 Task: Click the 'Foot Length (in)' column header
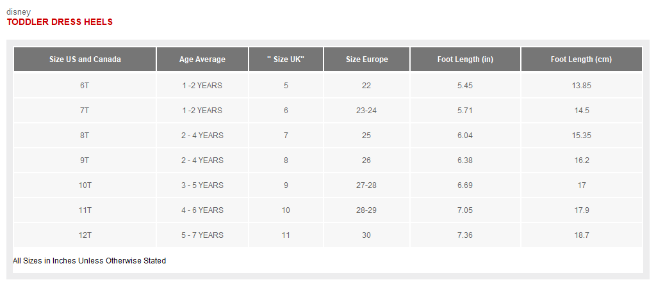[x=465, y=59]
